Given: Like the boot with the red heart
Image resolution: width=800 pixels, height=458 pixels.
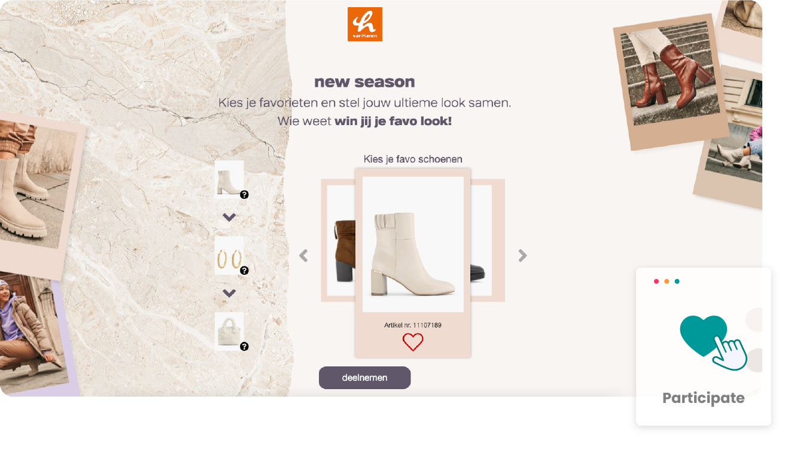Looking at the screenshot, I should [x=413, y=342].
